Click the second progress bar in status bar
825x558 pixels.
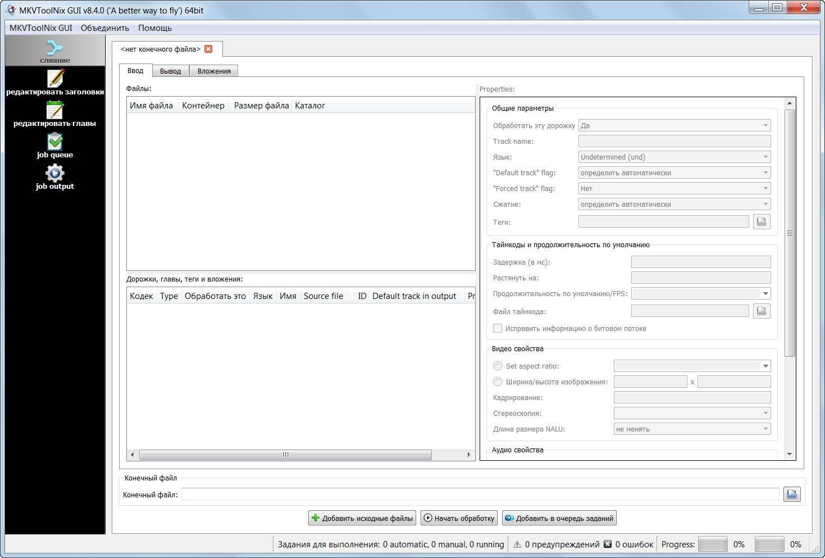[769, 544]
